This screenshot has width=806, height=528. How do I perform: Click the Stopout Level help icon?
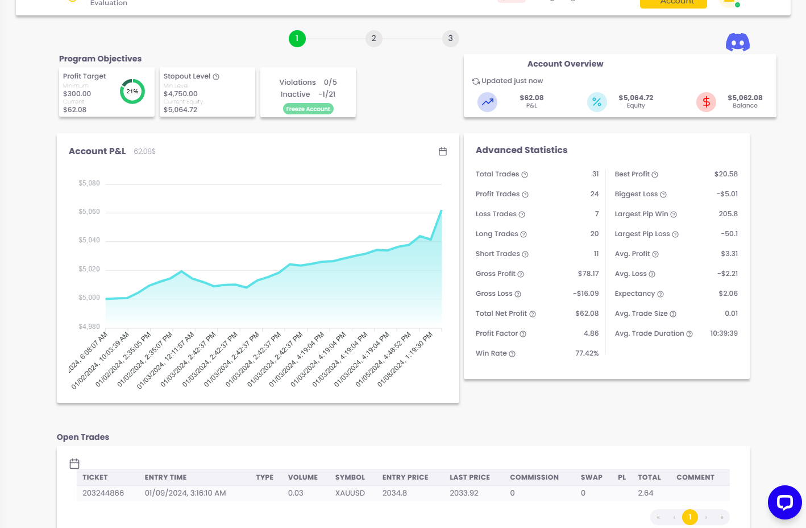click(216, 77)
